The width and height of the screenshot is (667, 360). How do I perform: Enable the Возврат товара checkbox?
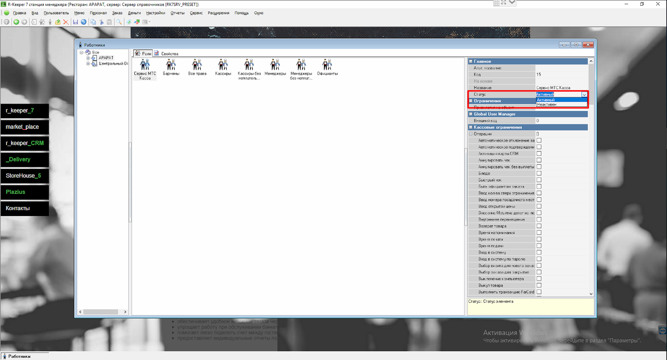(539, 226)
